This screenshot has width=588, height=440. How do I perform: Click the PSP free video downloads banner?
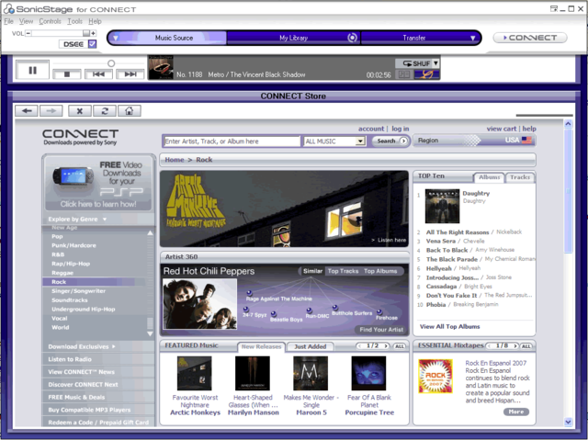coord(98,184)
